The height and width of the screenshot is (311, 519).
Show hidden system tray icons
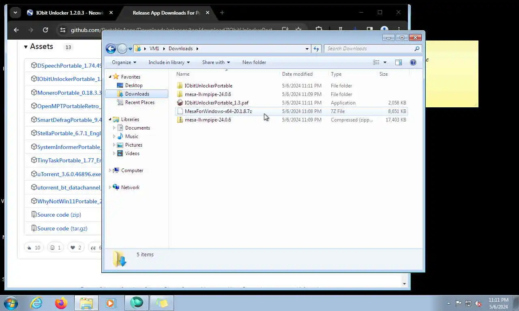pos(448,303)
